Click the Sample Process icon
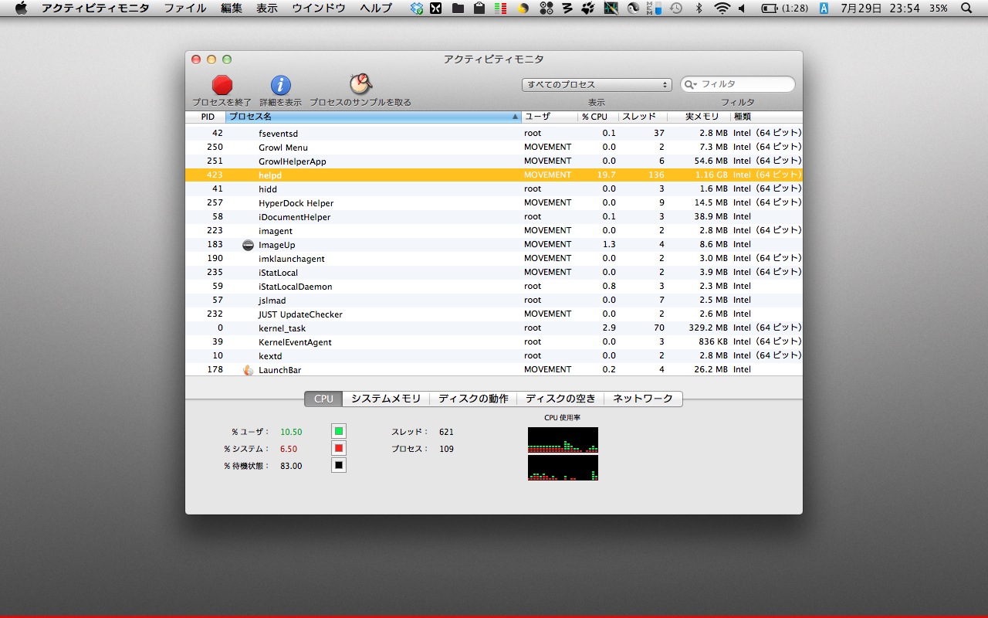This screenshot has width=988, height=618. coord(360,83)
